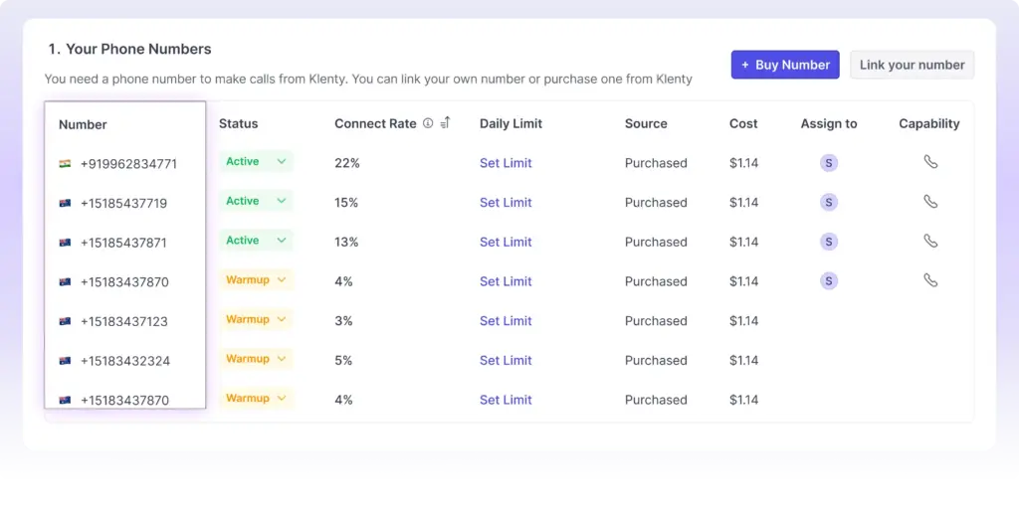This screenshot has height=515, width=1019.
Task: Click the Connect Rate info icon
Action: [428, 123]
